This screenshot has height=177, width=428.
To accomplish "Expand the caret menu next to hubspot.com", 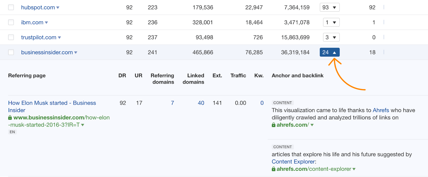I will [x=58, y=8].
